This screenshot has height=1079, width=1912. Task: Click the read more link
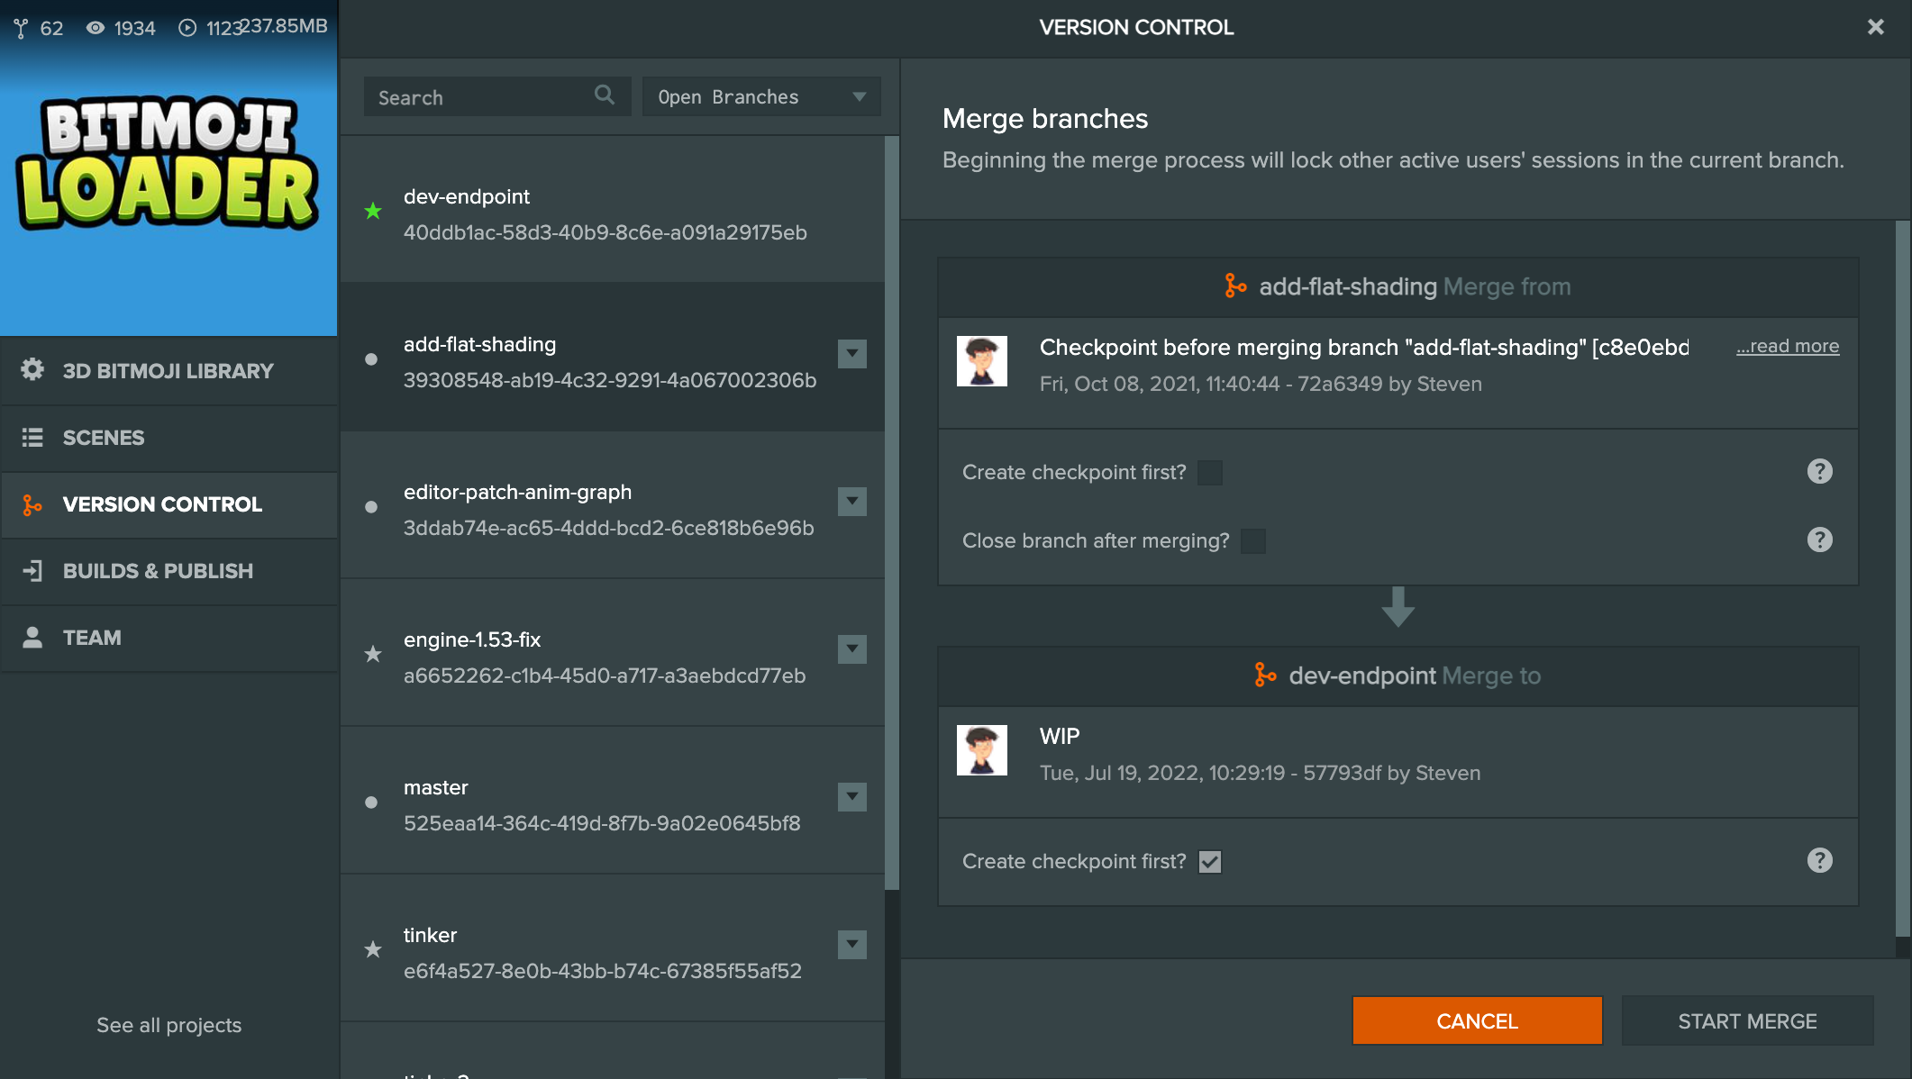pyautogui.click(x=1788, y=346)
